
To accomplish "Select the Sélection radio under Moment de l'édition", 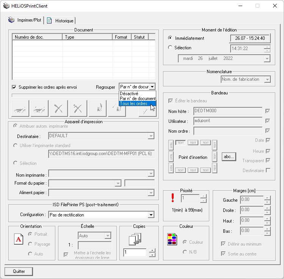I will [x=170, y=47].
